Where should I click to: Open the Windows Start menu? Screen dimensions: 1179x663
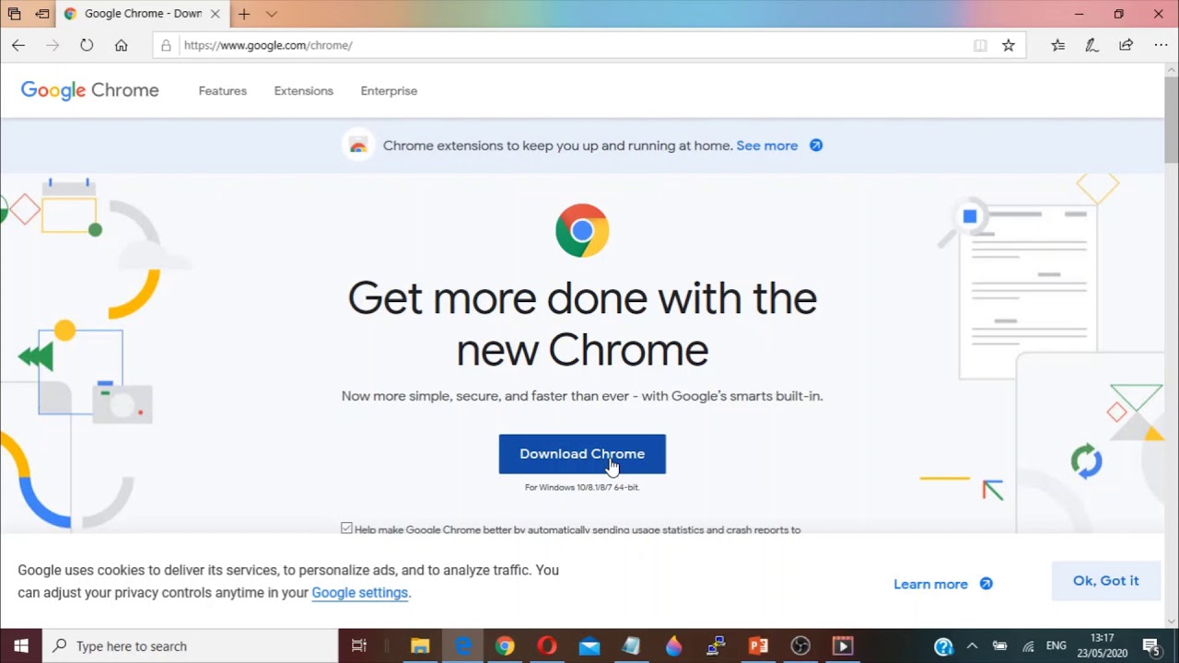point(21,646)
